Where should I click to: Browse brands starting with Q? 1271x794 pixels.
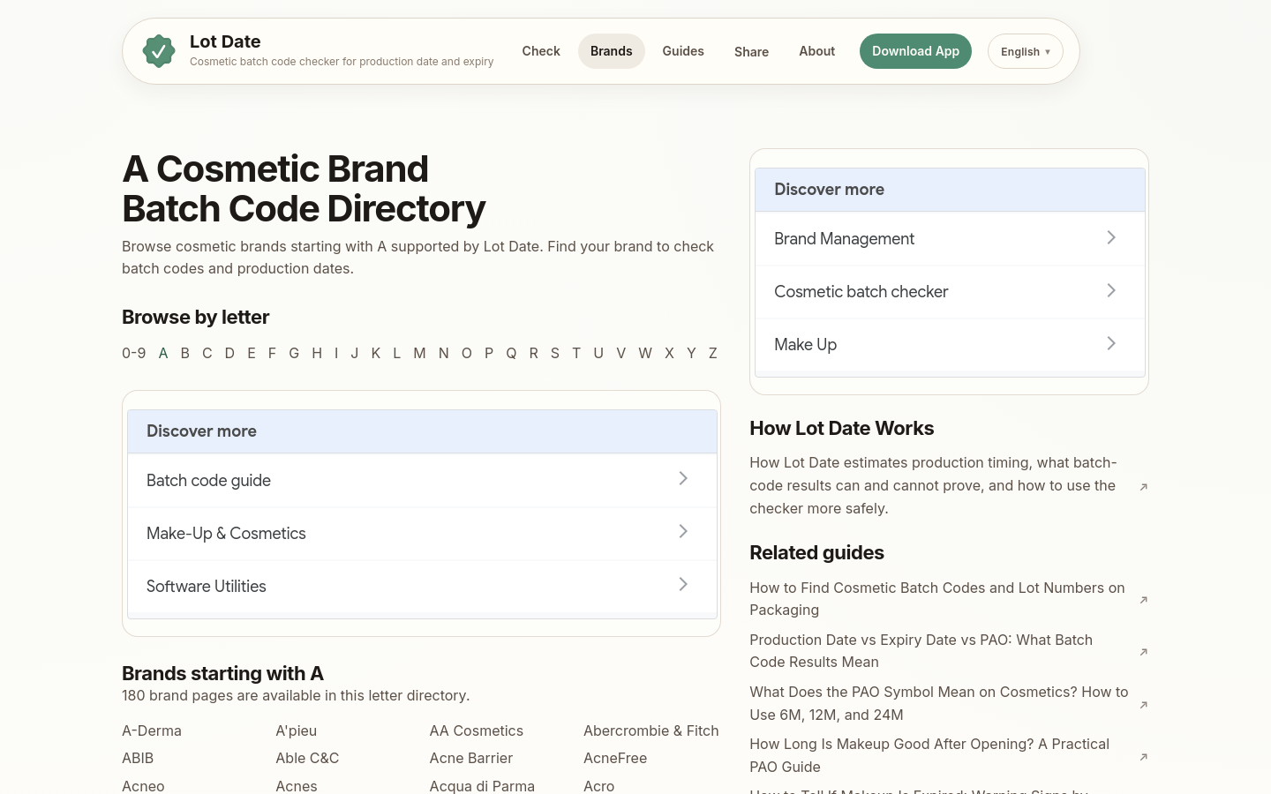pyautogui.click(x=511, y=353)
